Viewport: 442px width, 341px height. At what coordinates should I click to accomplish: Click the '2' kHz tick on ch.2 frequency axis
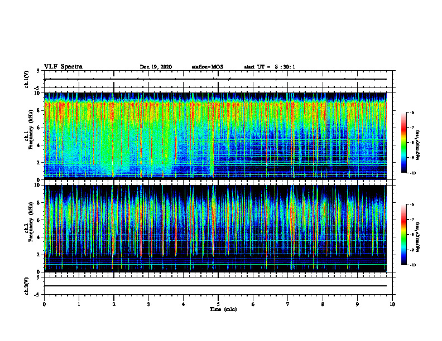click(39, 255)
